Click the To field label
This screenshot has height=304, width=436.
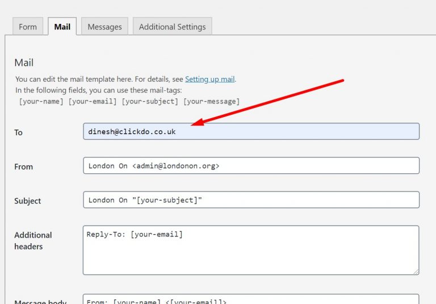(x=18, y=132)
